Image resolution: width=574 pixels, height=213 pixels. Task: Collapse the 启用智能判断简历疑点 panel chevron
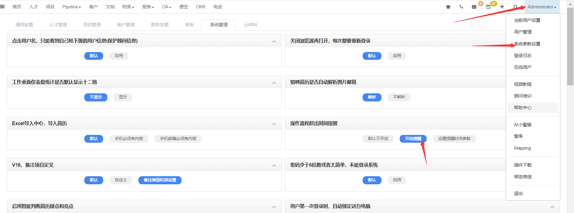click(274, 207)
